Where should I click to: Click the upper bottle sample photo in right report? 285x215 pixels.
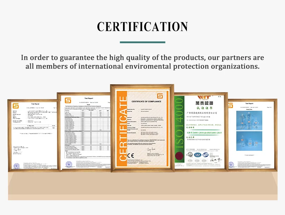[249, 120]
